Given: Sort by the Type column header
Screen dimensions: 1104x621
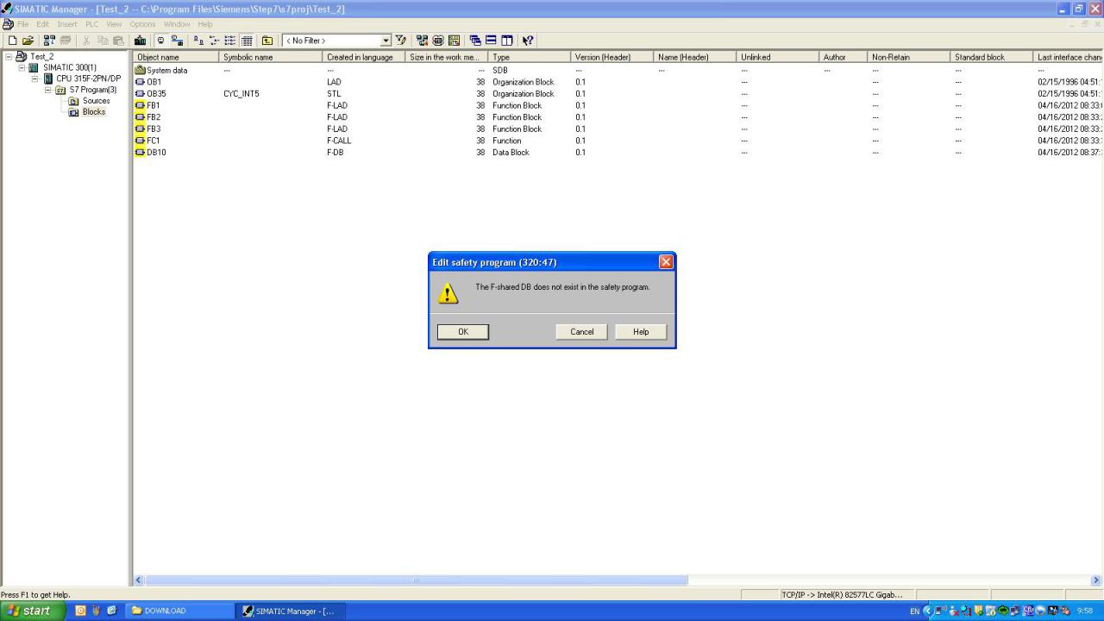Looking at the screenshot, I should click(x=530, y=57).
